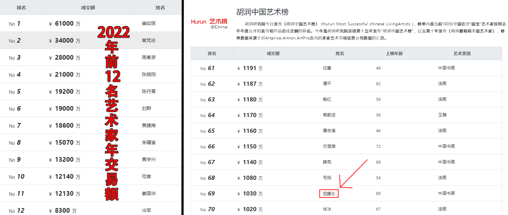Select the artist name 喻红
The height and width of the screenshot is (215, 508).
[327, 99]
